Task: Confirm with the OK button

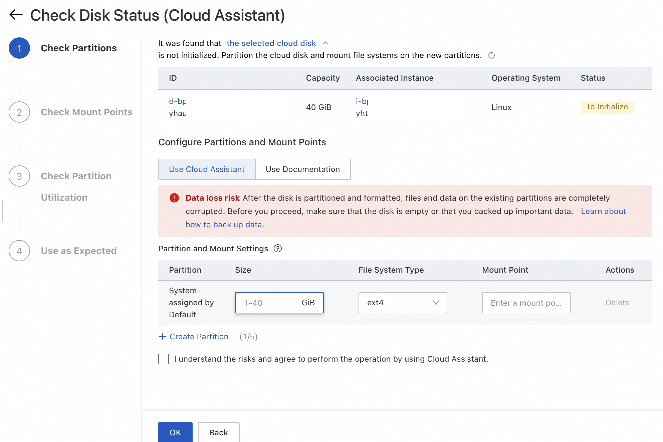Action: tap(175, 432)
